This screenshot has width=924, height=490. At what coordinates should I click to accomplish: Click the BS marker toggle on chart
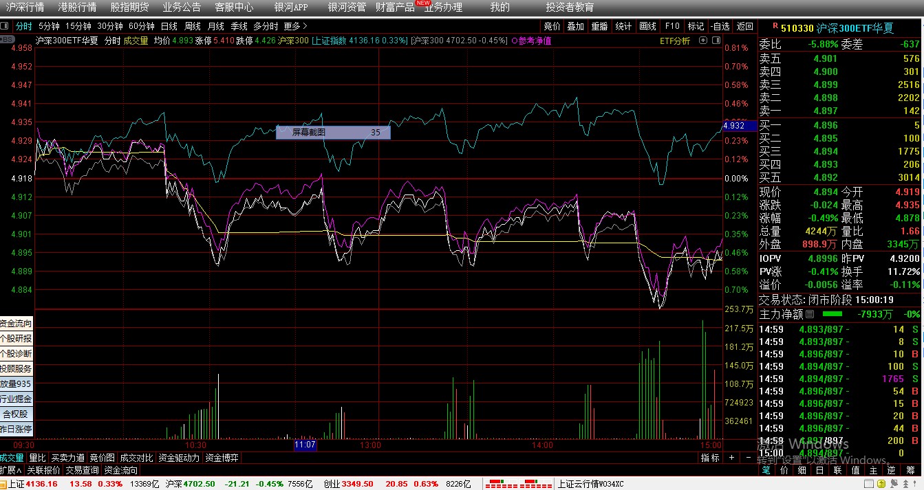(8, 40)
